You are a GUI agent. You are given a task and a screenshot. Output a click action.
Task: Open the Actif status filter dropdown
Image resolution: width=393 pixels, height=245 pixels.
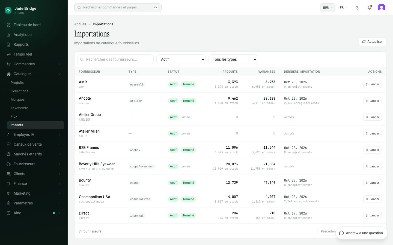click(x=181, y=59)
